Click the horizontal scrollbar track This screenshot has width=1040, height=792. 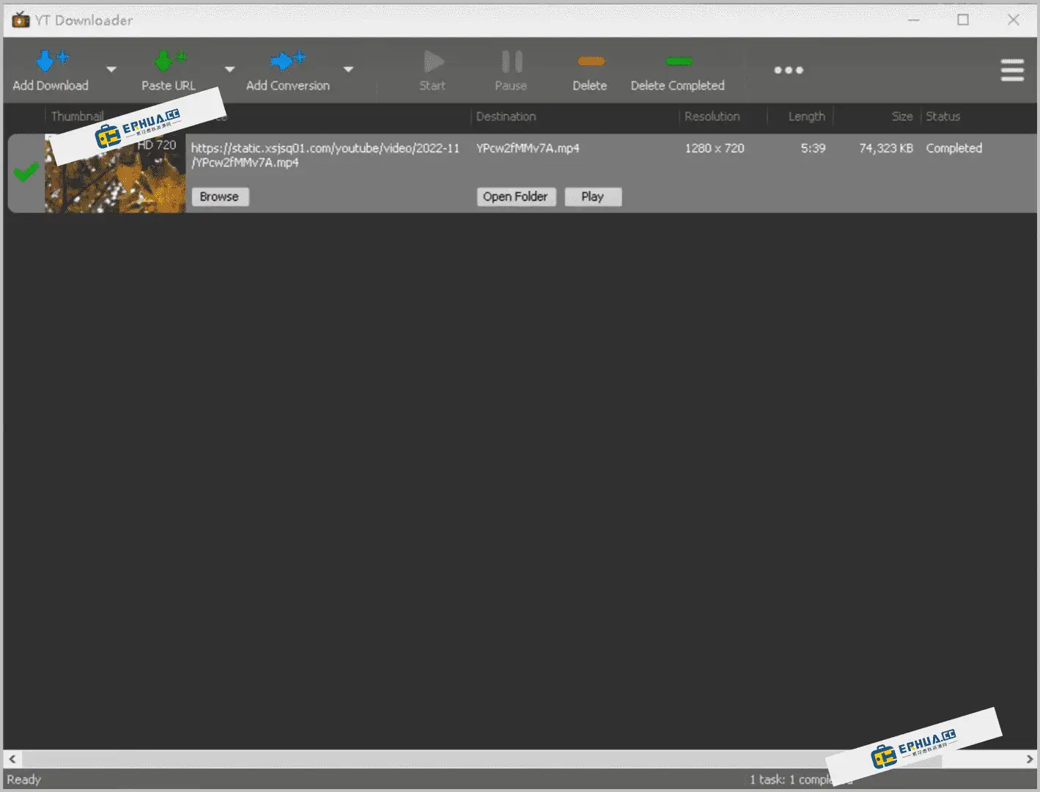coord(520,759)
